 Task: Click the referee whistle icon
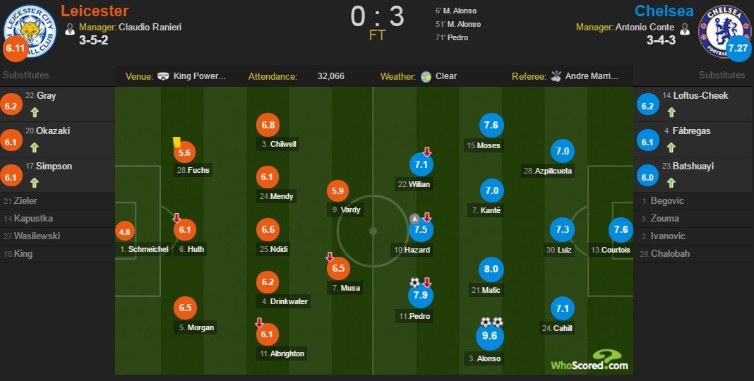[x=556, y=76]
